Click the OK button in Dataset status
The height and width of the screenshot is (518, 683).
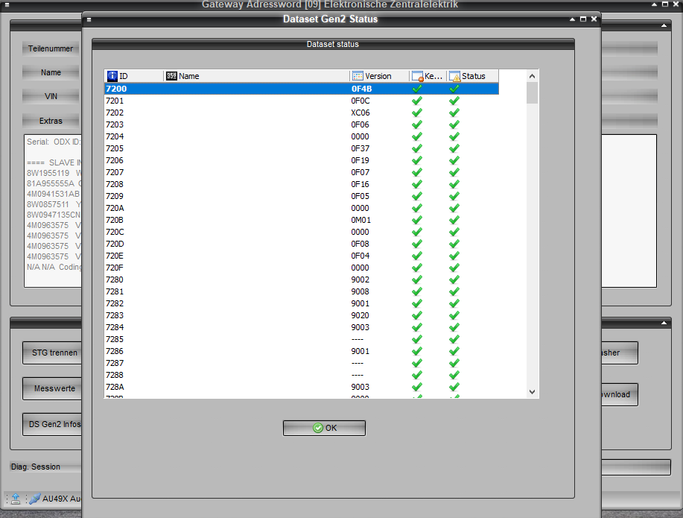324,428
